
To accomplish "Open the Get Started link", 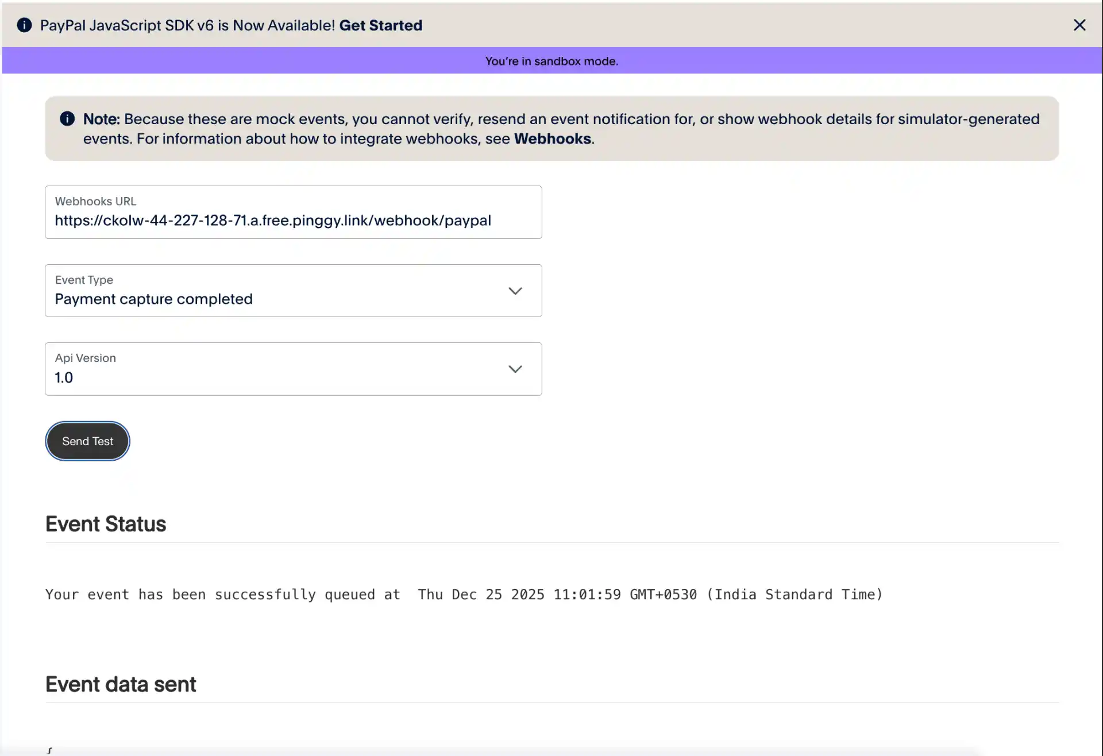I will 380,25.
